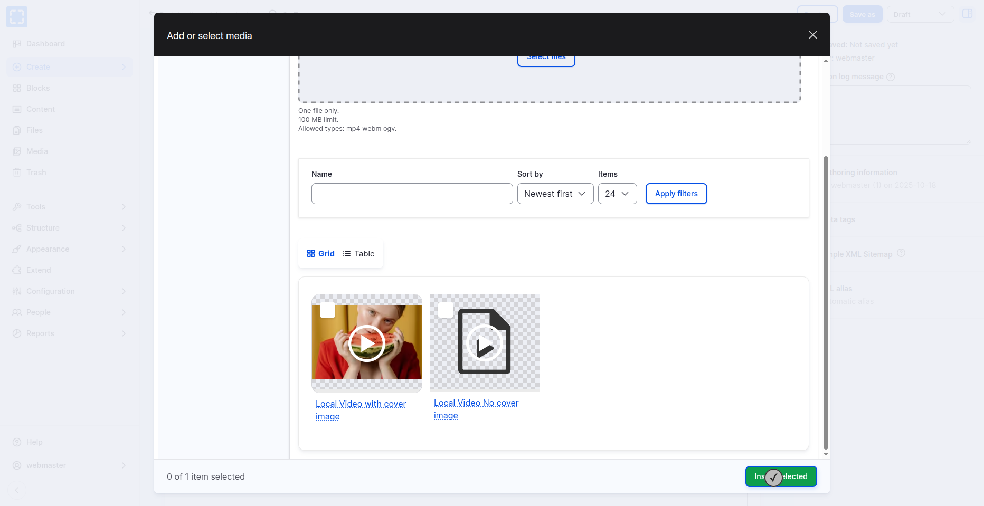Viewport: 984px width, 506px height.
Task: Expand the Structure submenu chevron
Action: tap(124, 228)
